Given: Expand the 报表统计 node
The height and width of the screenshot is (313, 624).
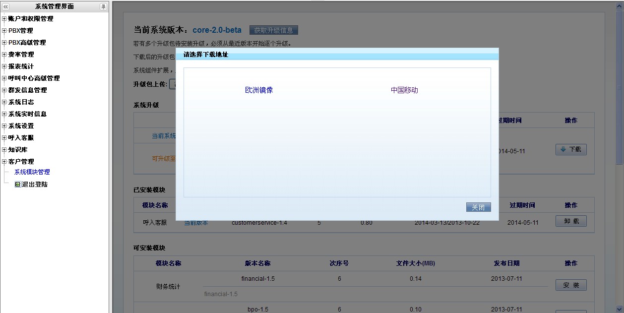Looking at the screenshot, I should (x=4, y=66).
